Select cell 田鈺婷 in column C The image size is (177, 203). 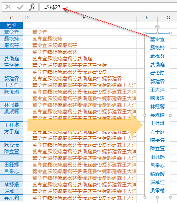click(12, 165)
